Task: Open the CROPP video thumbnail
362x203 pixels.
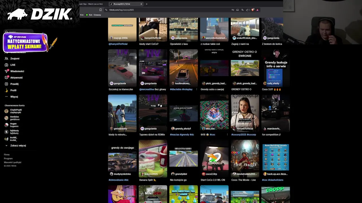Action: pyautogui.click(x=276, y=194)
